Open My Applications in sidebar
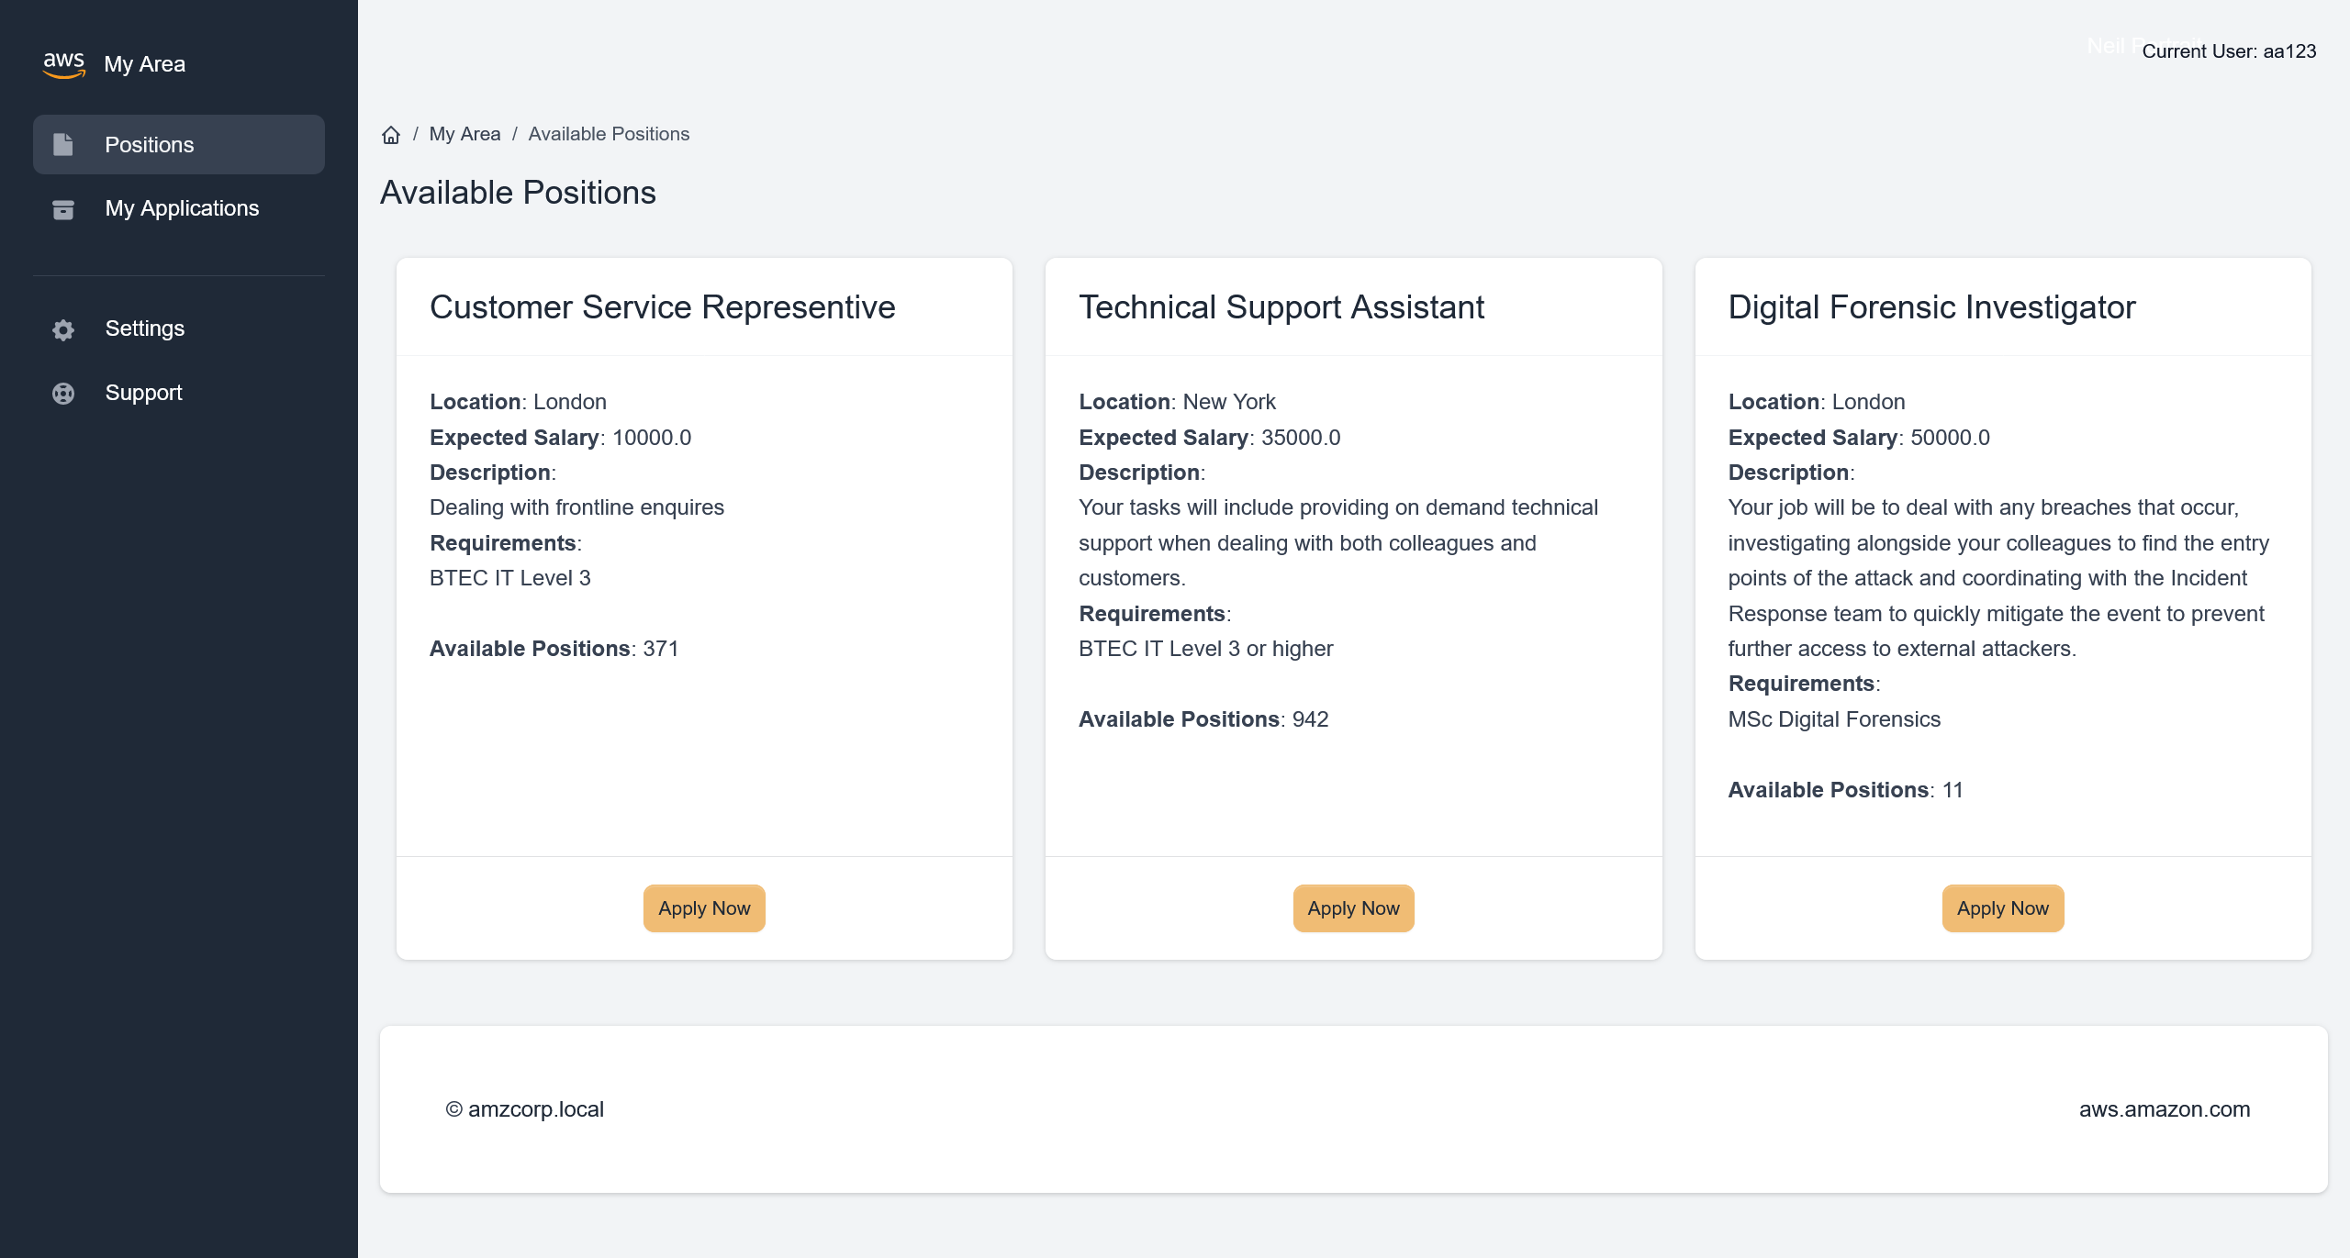This screenshot has width=2350, height=1258. pos(179,208)
